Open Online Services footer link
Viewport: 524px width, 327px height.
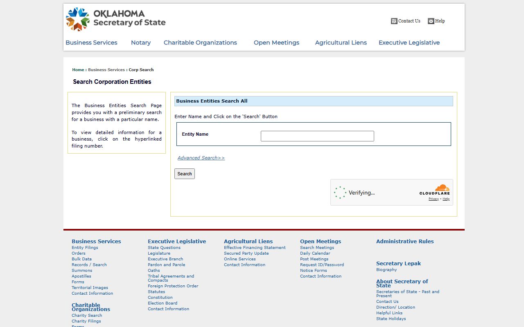click(x=240, y=259)
